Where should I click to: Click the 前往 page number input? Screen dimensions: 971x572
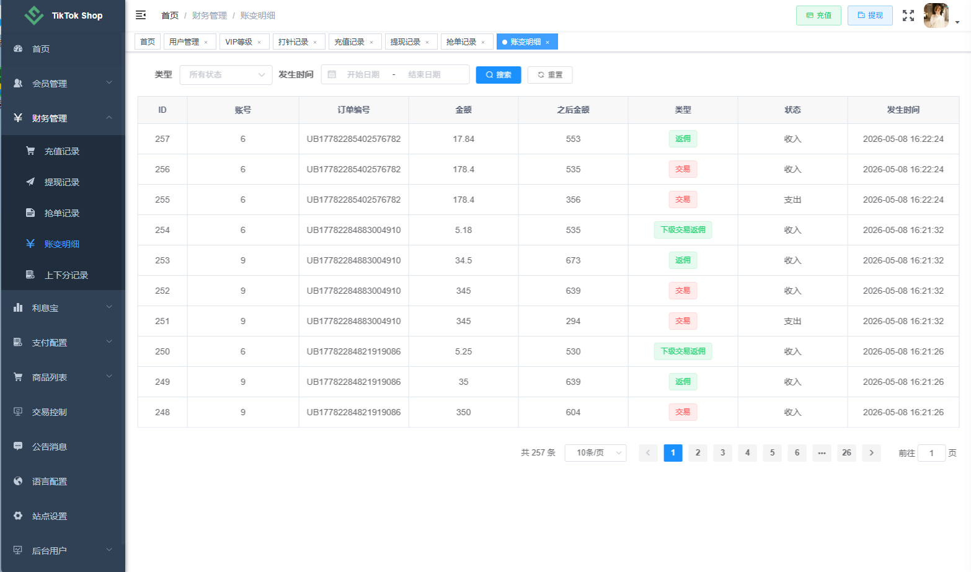click(x=931, y=453)
